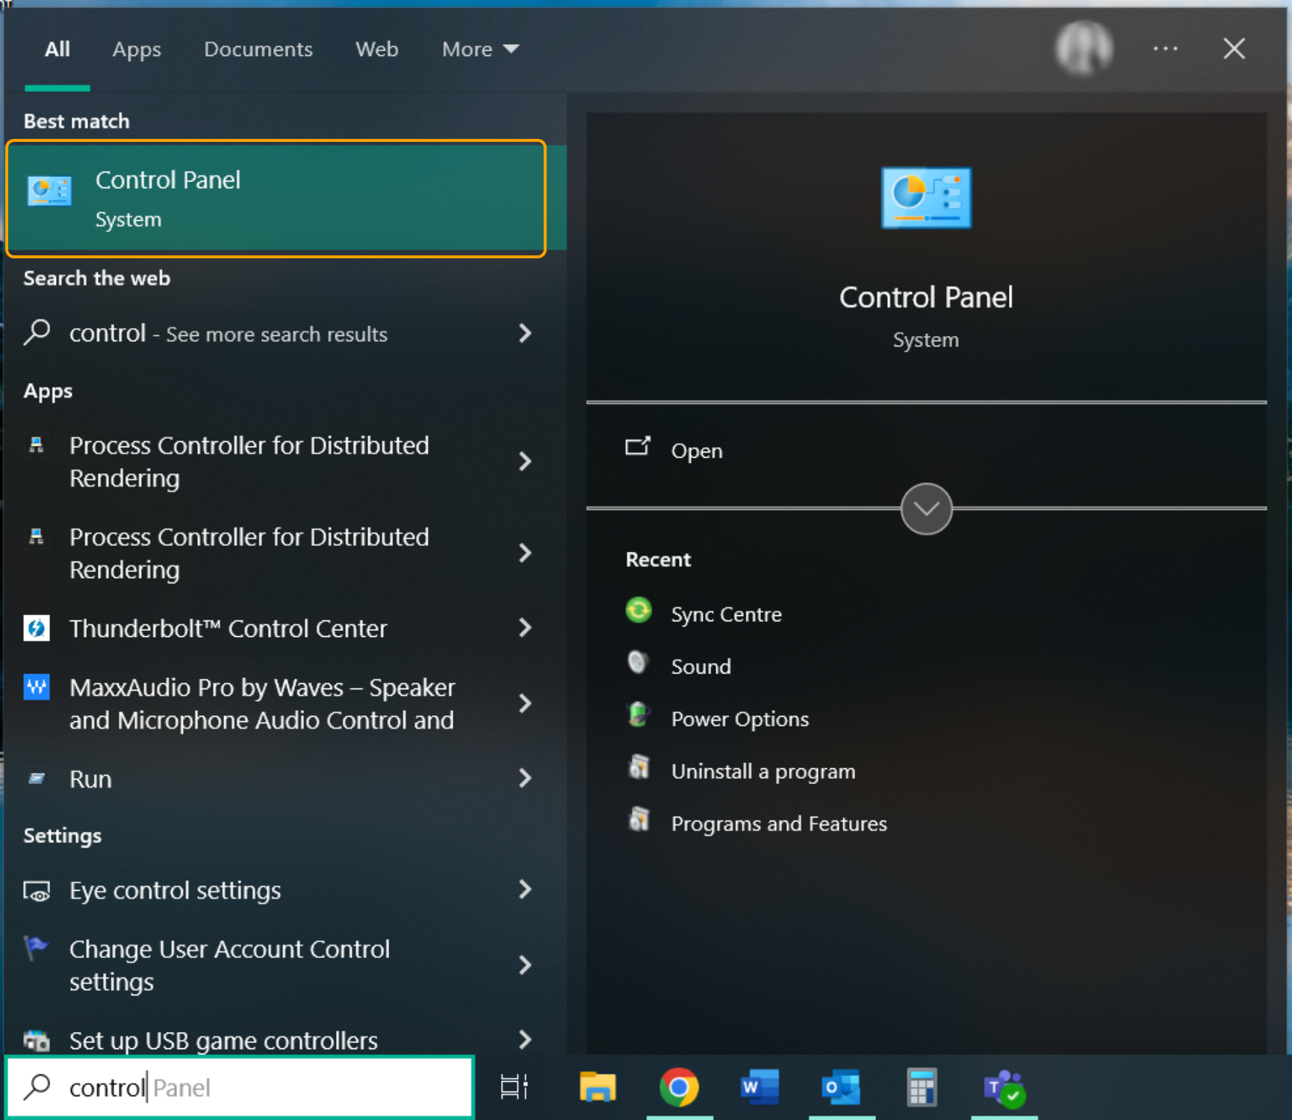The width and height of the screenshot is (1292, 1120).
Task: Open first Process Controller for Distributed Rendering
Action: [x=249, y=461]
